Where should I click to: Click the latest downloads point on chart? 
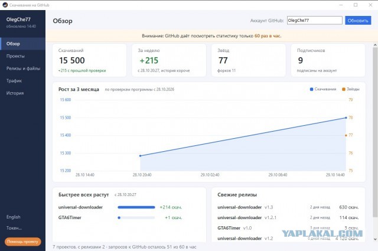click(346, 118)
